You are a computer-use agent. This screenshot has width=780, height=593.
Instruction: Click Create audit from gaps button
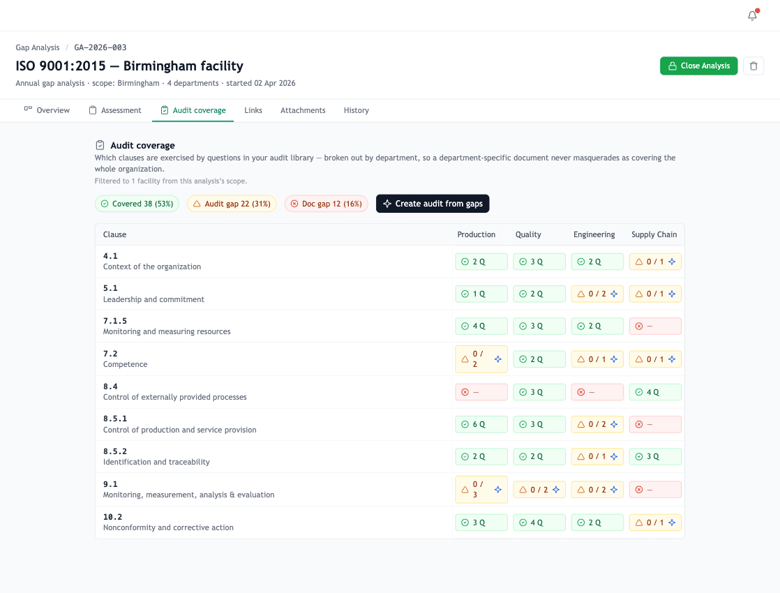(433, 204)
